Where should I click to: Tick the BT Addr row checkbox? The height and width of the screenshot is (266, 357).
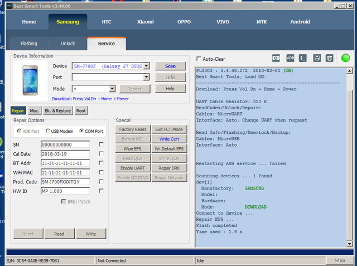pos(101,163)
